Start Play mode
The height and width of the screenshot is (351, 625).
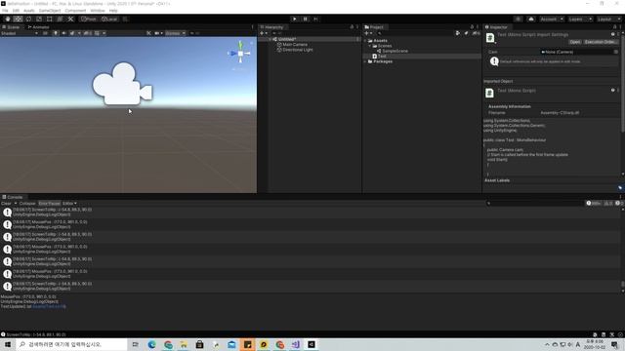295,19
